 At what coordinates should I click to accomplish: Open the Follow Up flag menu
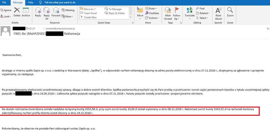point(177,13)
